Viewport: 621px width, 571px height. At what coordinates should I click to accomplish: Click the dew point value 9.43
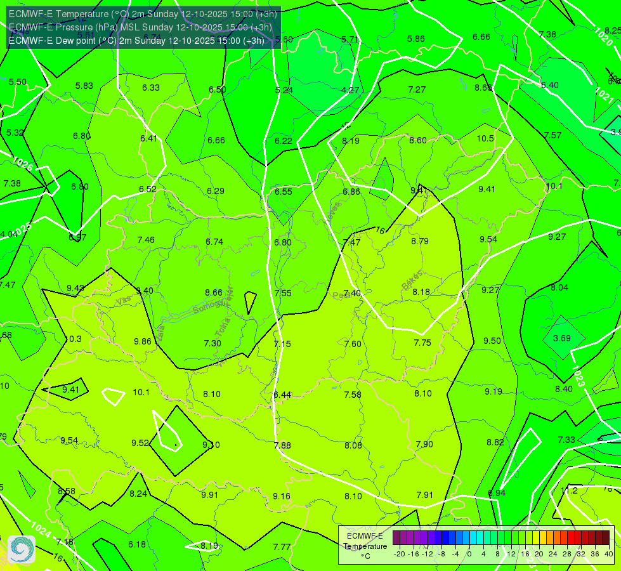75,288
